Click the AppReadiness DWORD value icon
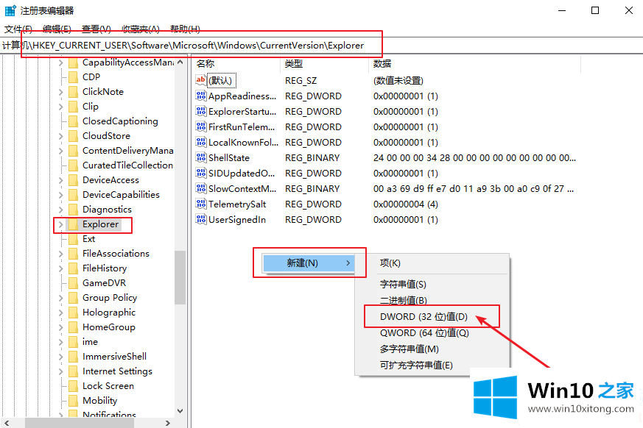This screenshot has height=428, width=643. click(x=200, y=96)
